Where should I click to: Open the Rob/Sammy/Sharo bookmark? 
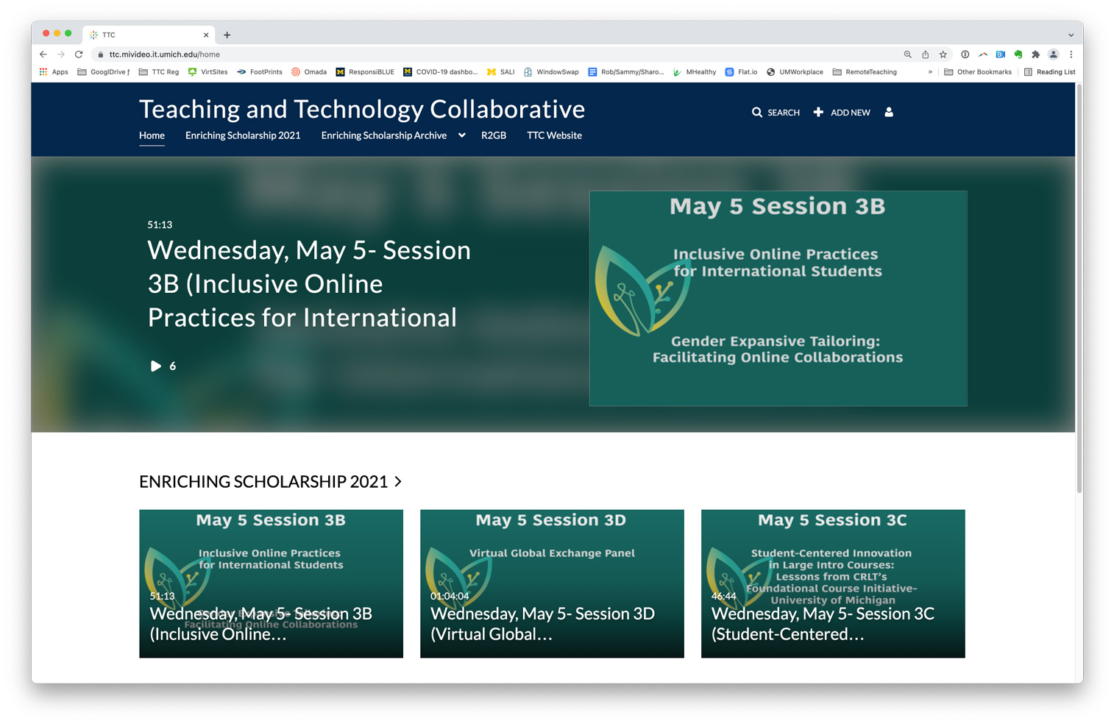[x=625, y=72]
